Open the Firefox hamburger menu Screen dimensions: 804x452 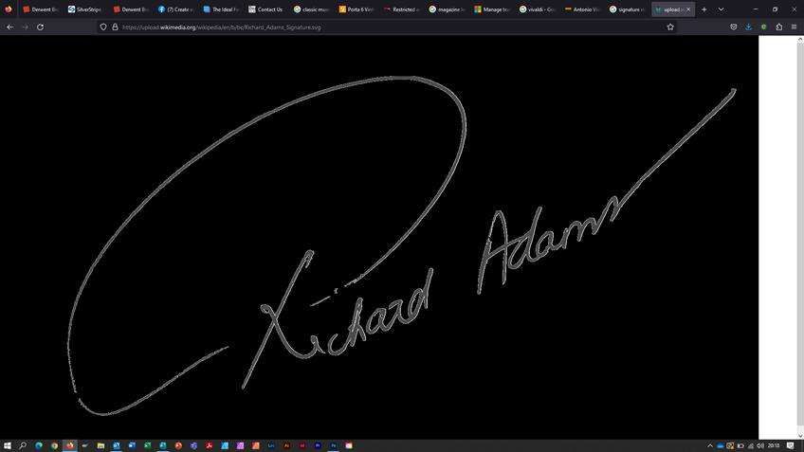[x=794, y=27]
